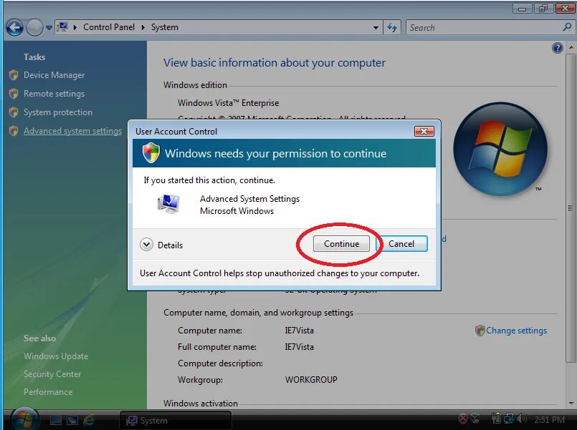The width and height of the screenshot is (577, 430).
Task: Click the computer icon in address bar
Action: tap(63, 26)
